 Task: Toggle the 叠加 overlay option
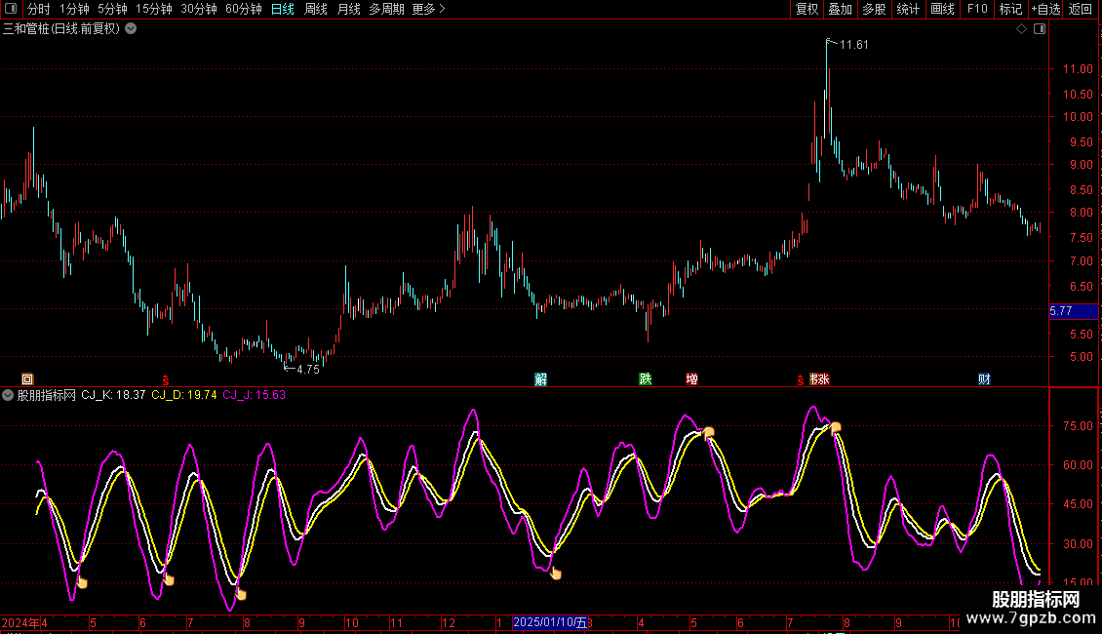coord(840,9)
